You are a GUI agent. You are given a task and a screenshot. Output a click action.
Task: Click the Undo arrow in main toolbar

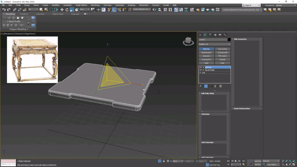[4, 10]
